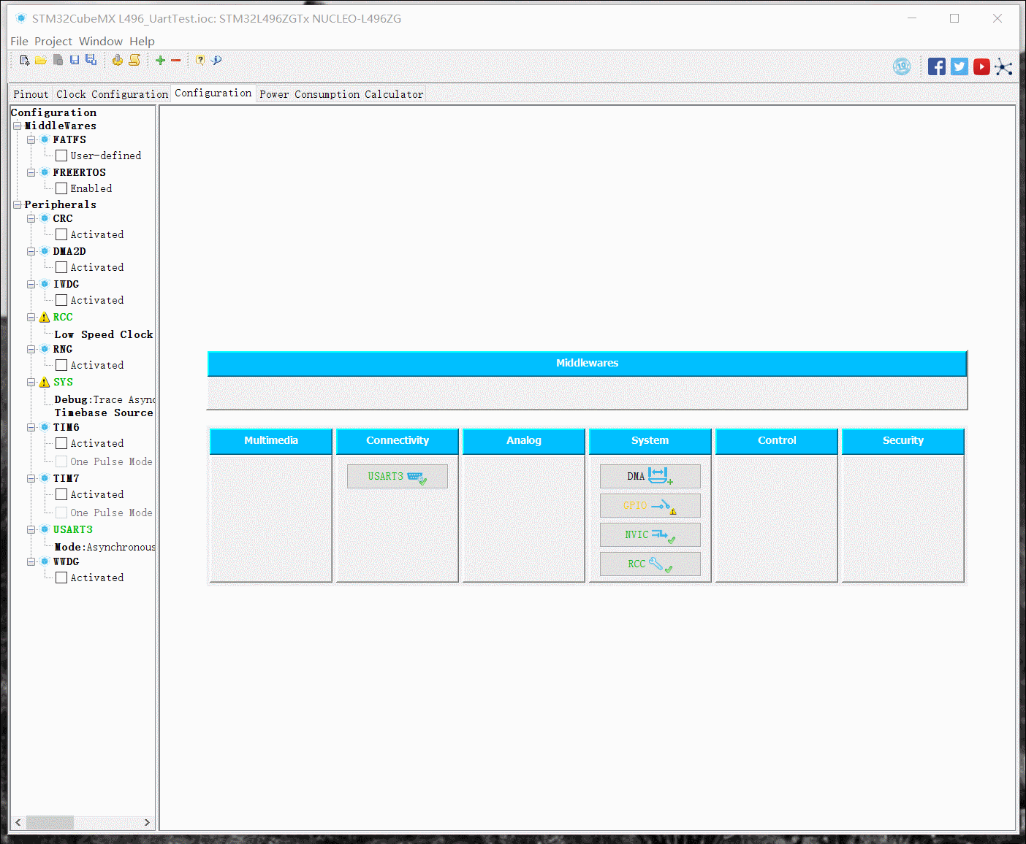Open the NVIC system configuration button
This screenshot has width=1026, height=844.
tap(650, 534)
